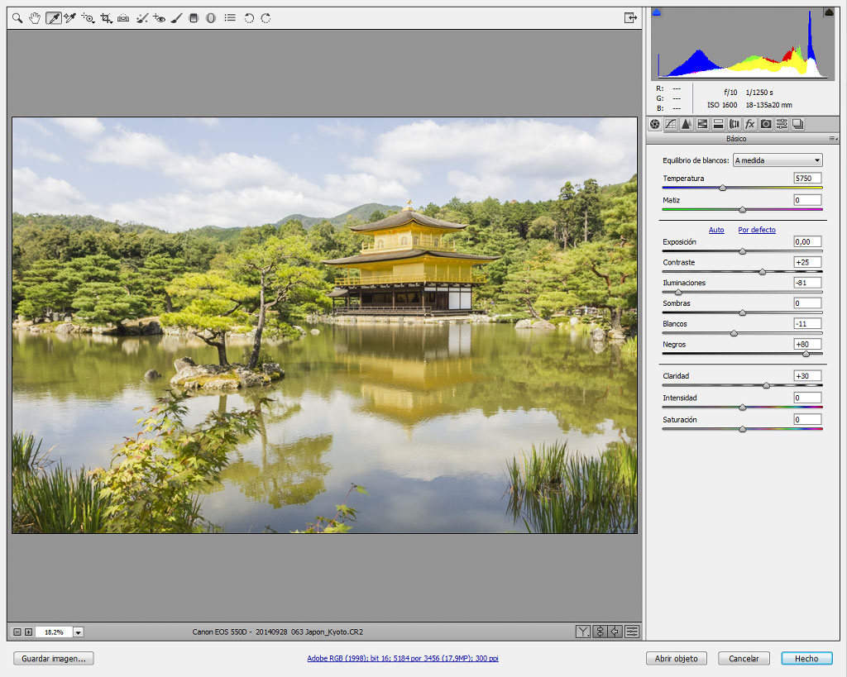
Task: Click the Contraste value field
Action: [807, 262]
